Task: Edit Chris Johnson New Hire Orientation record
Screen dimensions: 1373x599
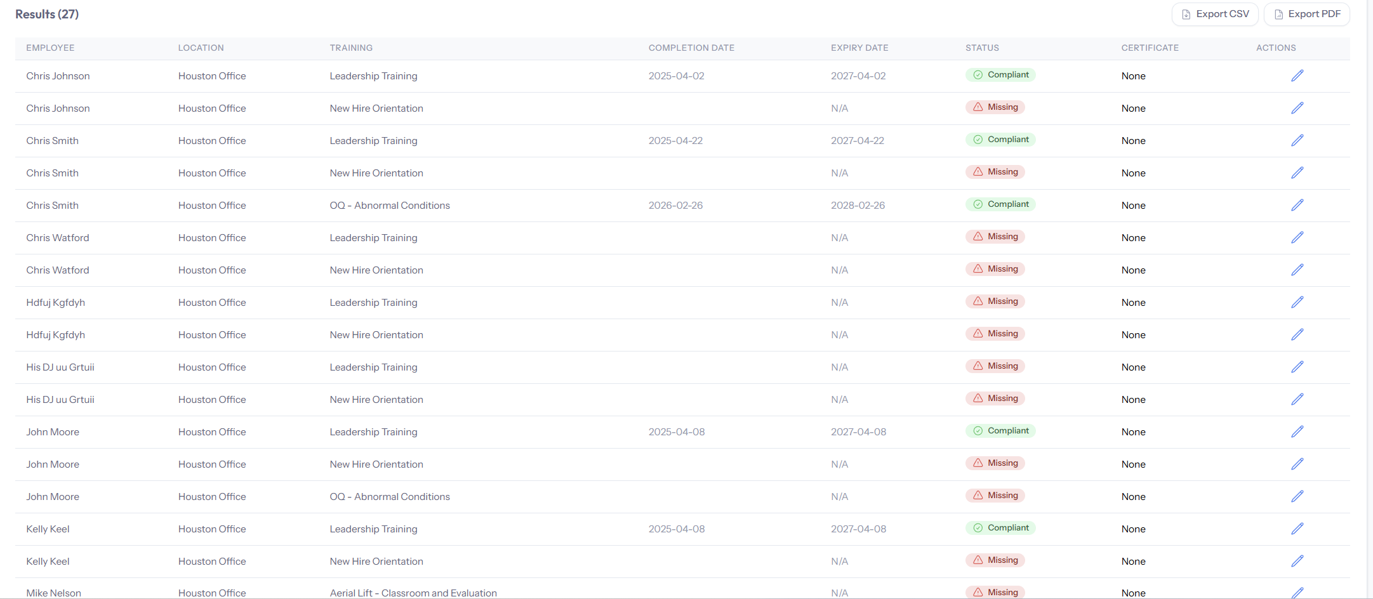Action: 1297,108
